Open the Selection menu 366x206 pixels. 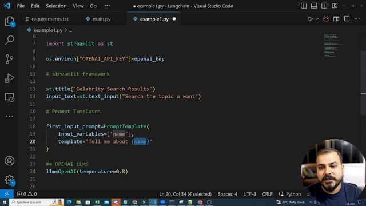pyautogui.click(x=56, y=6)
